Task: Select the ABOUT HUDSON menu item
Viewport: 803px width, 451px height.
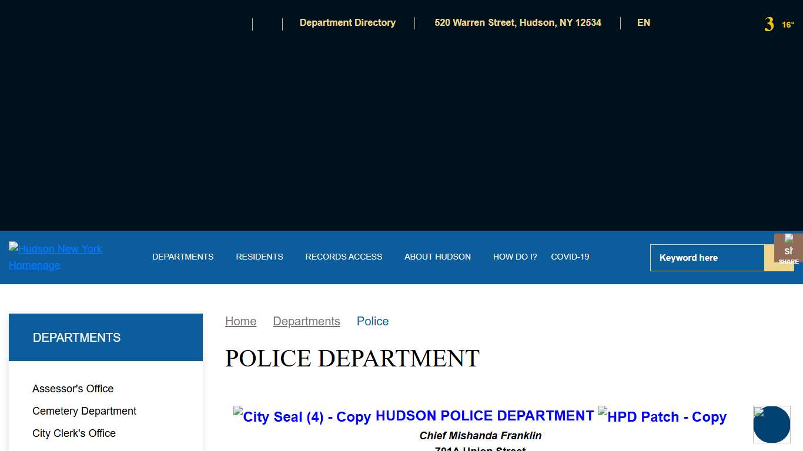Action: [x=437, y=257]
